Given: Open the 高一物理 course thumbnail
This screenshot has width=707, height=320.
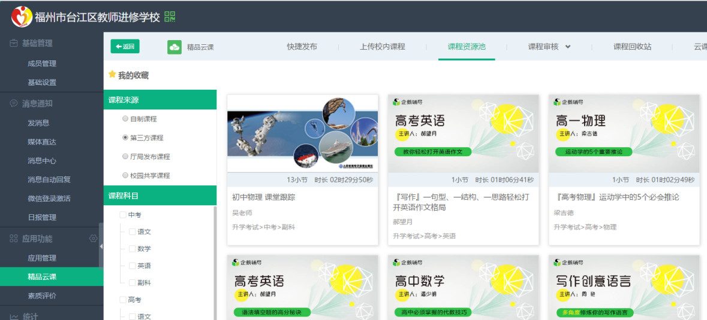Looking at the screenshot, I should pos(624,133).
